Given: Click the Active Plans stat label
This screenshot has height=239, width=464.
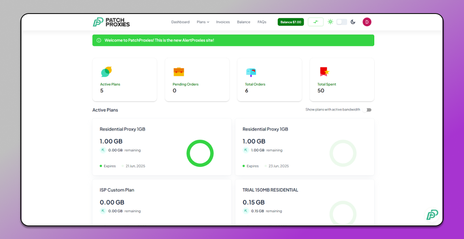Looking at the screenshot, I should click(x=110, y=84).
